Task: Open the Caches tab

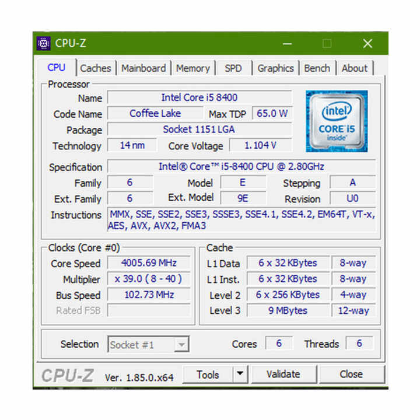Action: pyautogui.click(x=95, y=68)
